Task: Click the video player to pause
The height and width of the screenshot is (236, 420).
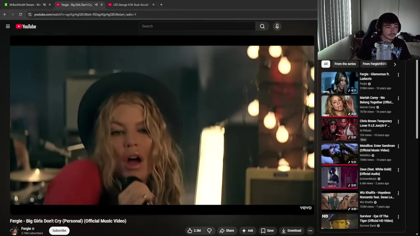Action: (x=162, y=125)
